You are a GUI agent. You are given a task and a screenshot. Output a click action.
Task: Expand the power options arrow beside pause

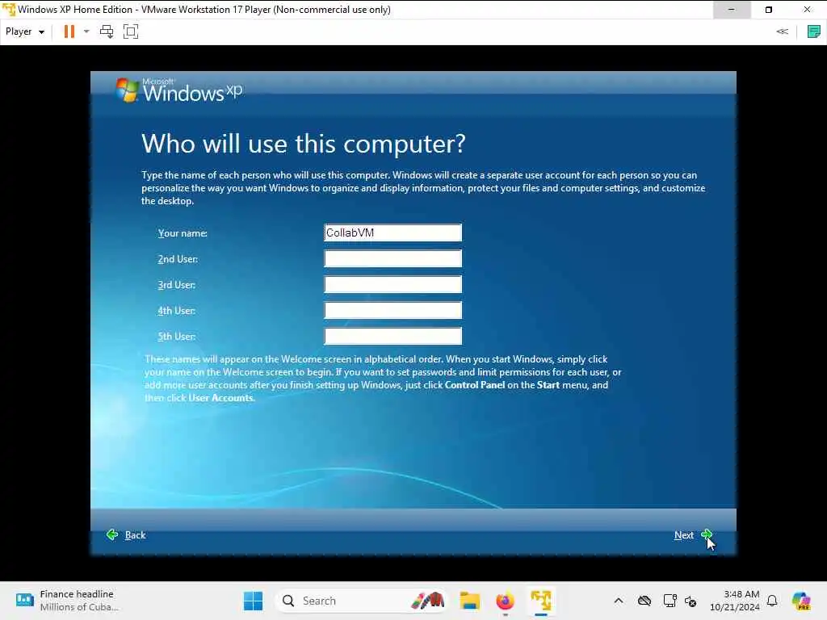click(86, 31)
